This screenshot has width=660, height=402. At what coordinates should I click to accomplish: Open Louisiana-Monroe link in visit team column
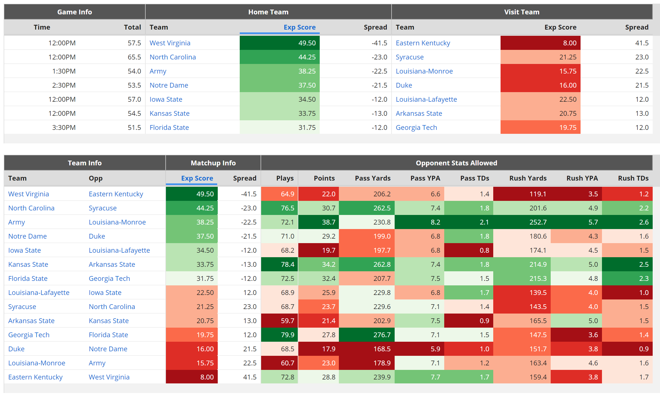424,71
